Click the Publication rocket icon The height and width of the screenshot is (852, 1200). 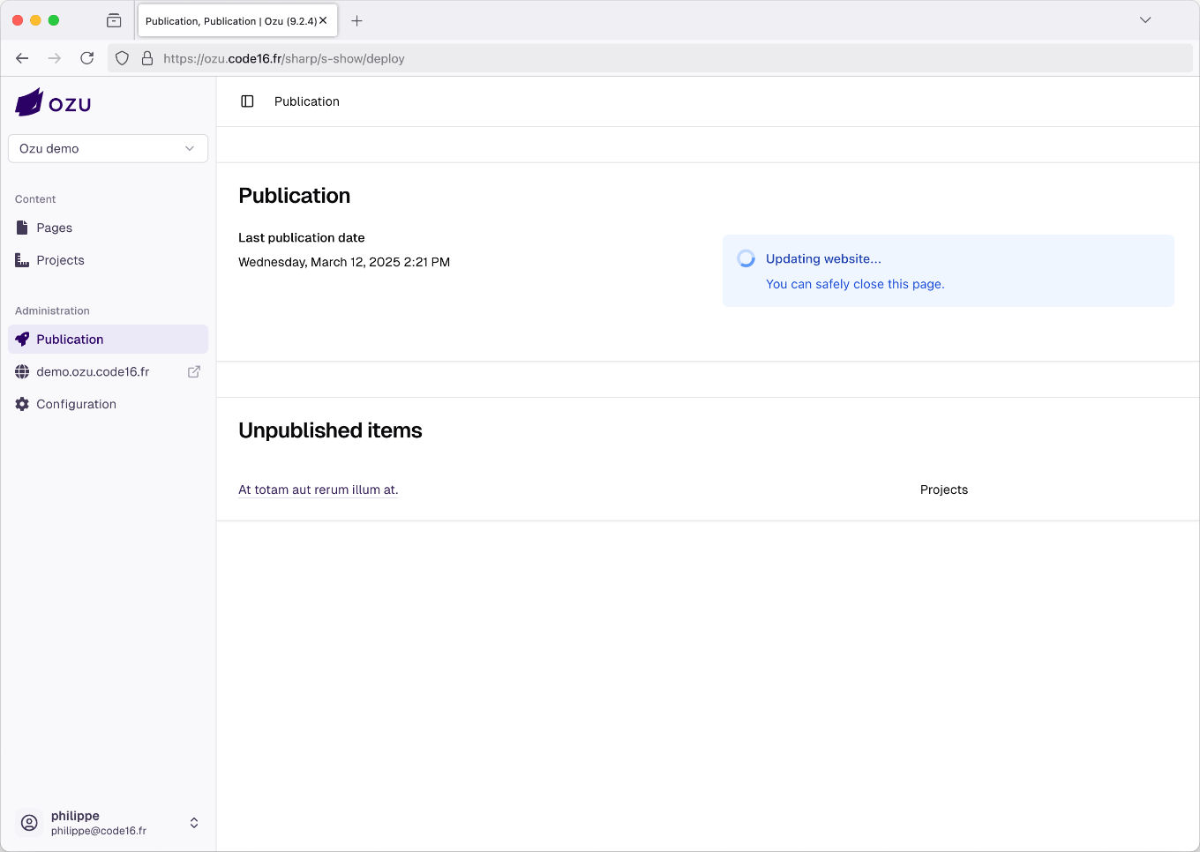click(21, 339)
